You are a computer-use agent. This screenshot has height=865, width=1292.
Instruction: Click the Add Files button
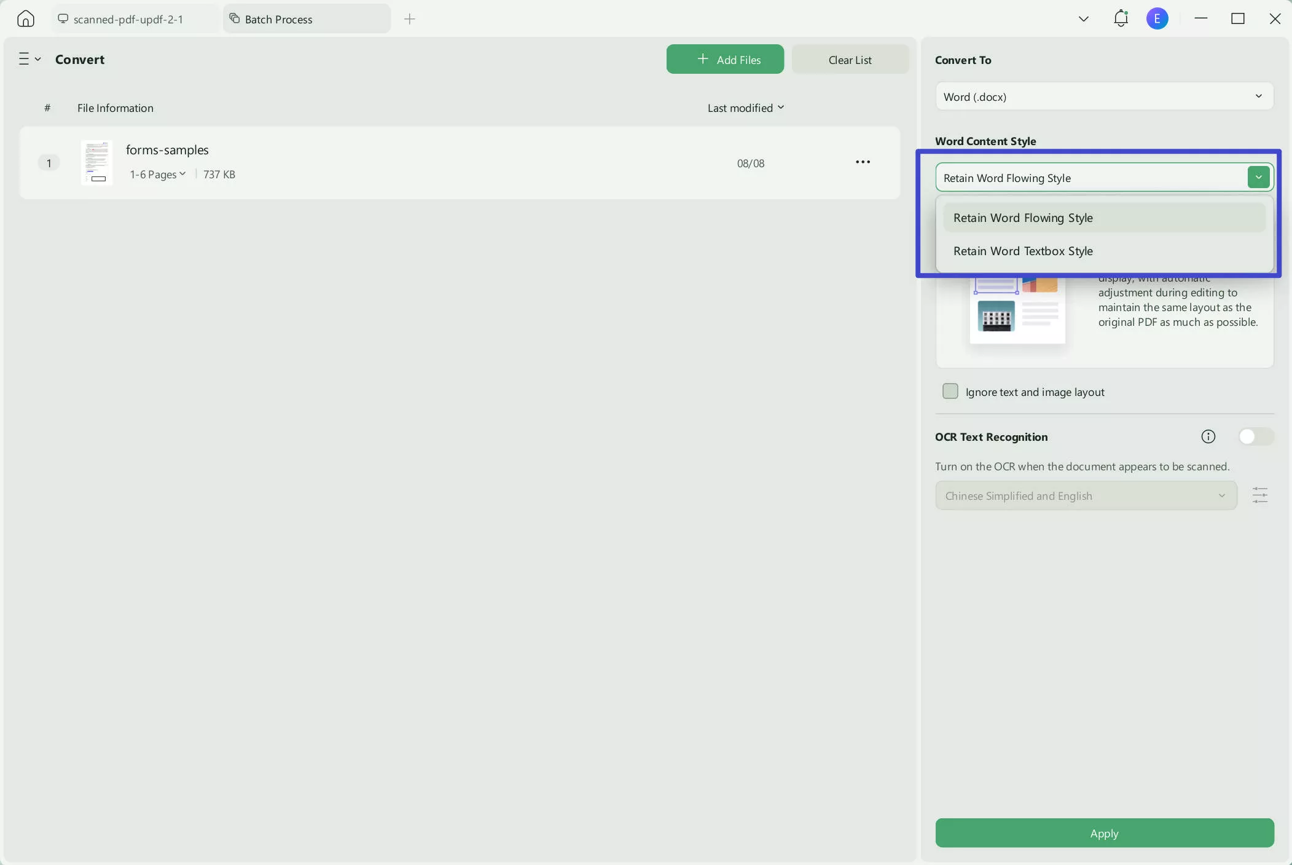(724, 60)
